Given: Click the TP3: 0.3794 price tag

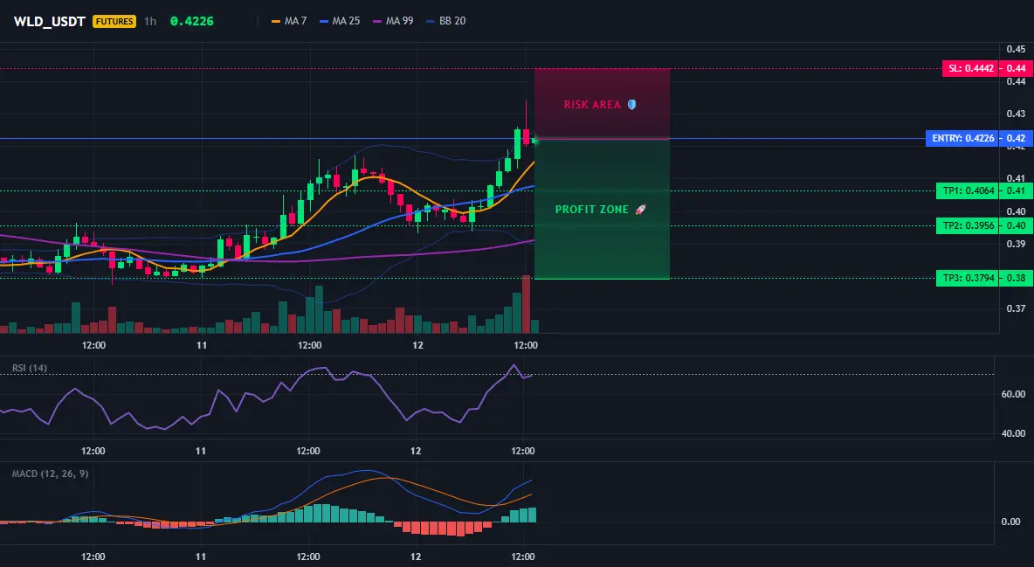Looking at the screenshot, I should [x=968, y=278].
